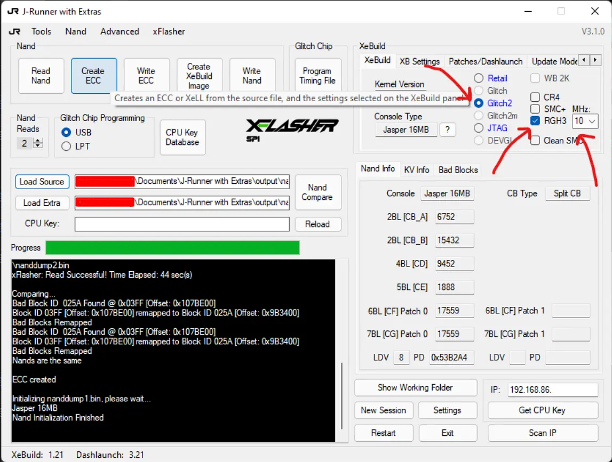Click the Get CPU Key button

click(x=543, y=410)
